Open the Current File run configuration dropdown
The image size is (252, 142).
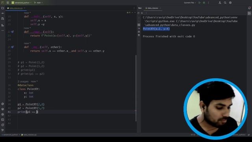[x=190, y=3]
